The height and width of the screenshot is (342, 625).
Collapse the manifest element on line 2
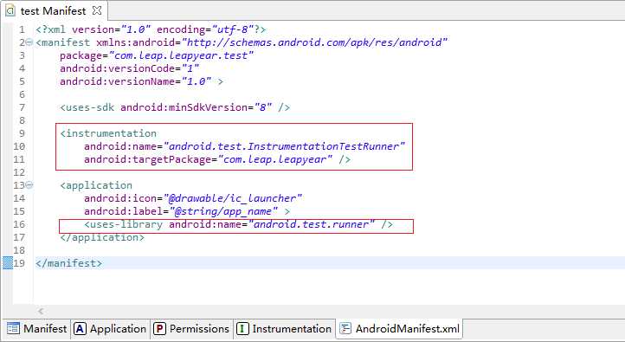pos(29,42)
